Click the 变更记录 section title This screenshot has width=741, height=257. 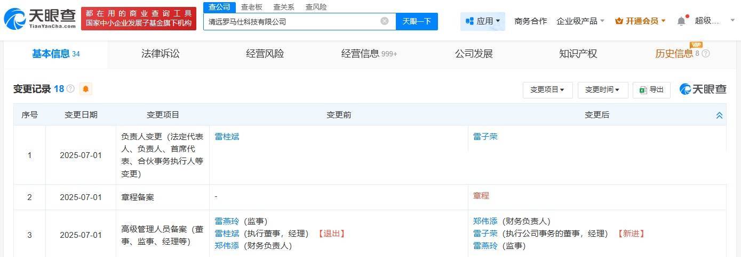tap(32, 89)
